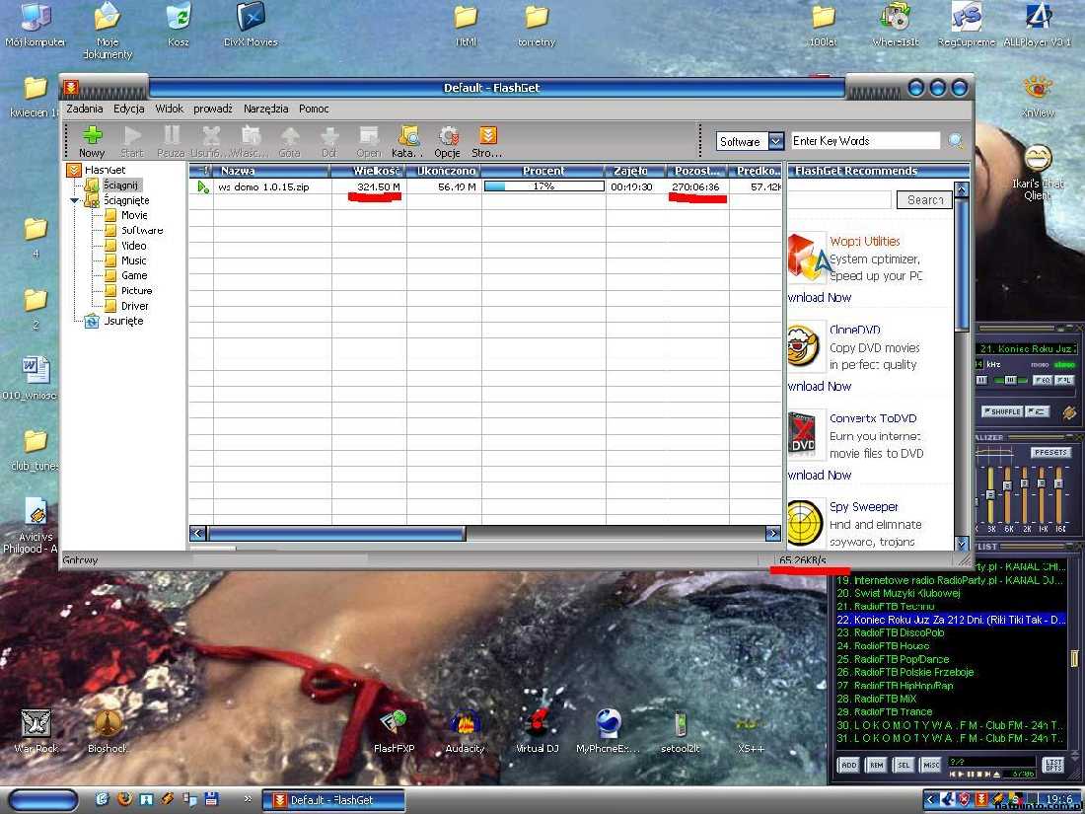Click the ADD button in Winamp playlist
Viewport: 1085px width, 814px height.
[848, 765]
